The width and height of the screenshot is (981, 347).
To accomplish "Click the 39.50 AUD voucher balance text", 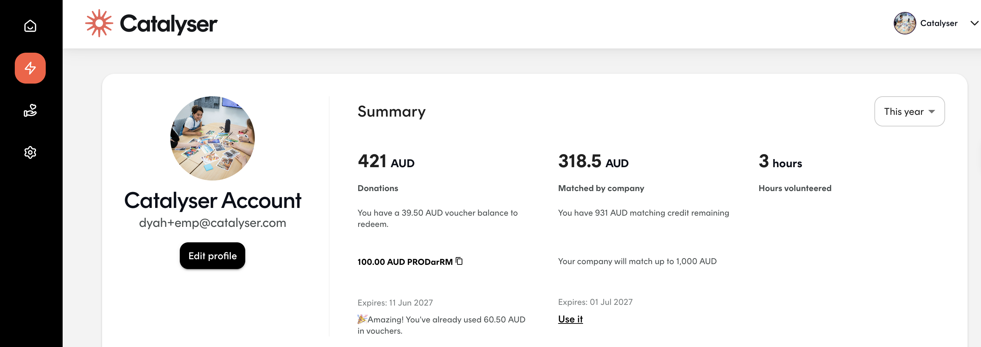I will point(438,218).
